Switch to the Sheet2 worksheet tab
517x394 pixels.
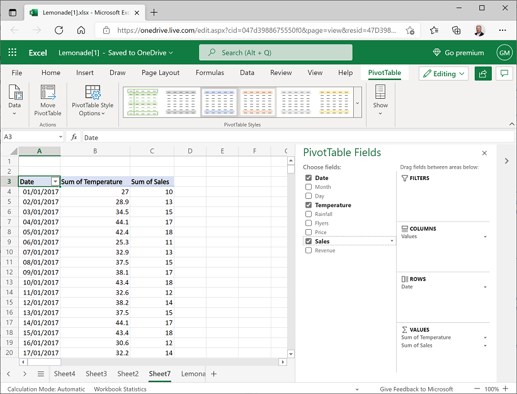click(128, 374)
